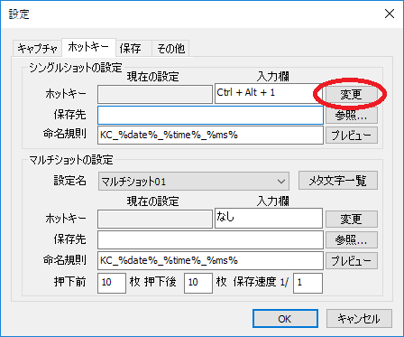Edit single shot 命名規則 field
This screenshot has height=337, width=404.
(x=210, y=136)
